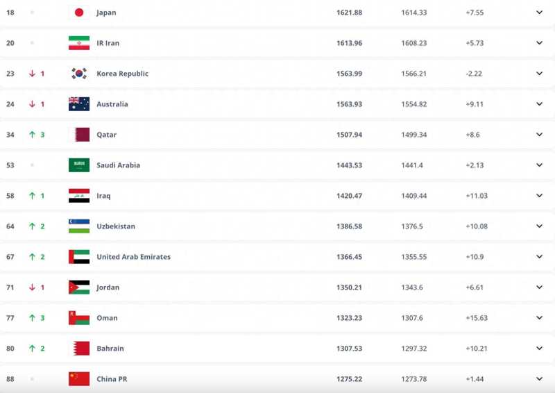Click the IR Iran flag icon
The width and height of the screenshot is (555, 393).
pos(78,43)
